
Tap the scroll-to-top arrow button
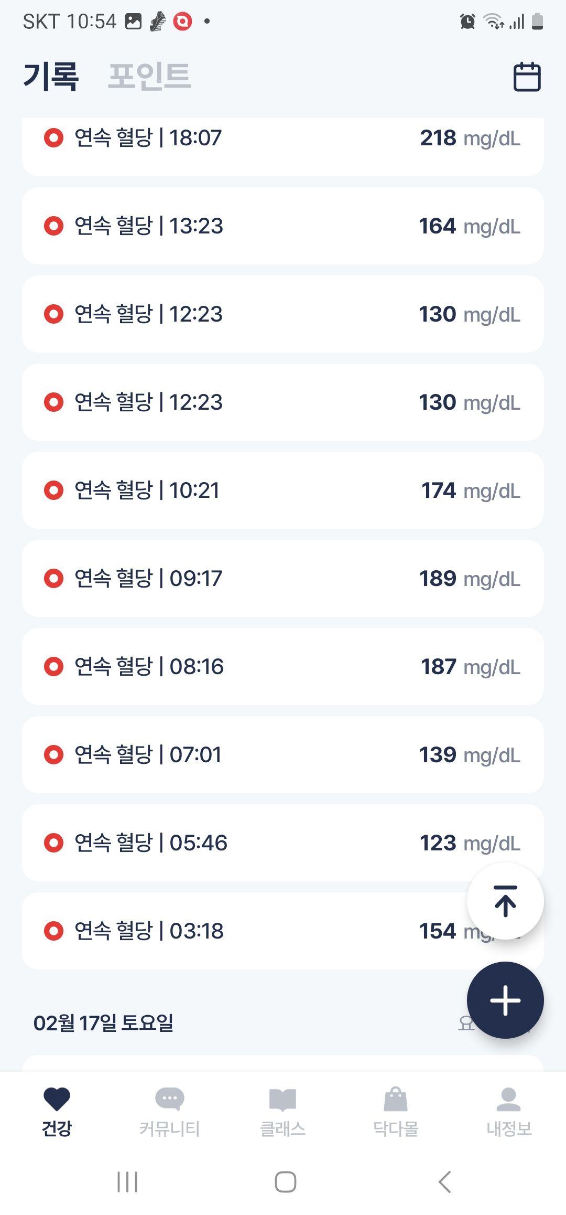(x=505, y=901)
